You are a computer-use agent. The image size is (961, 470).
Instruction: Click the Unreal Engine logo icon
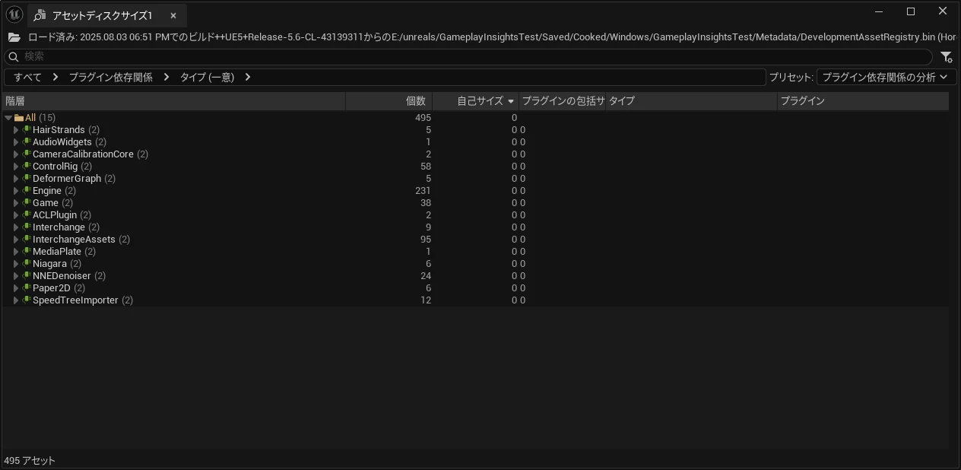point(14,14)
